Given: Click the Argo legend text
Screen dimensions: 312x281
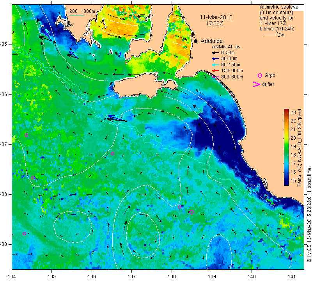Looking at the screenshot, I should coord(270,75).
